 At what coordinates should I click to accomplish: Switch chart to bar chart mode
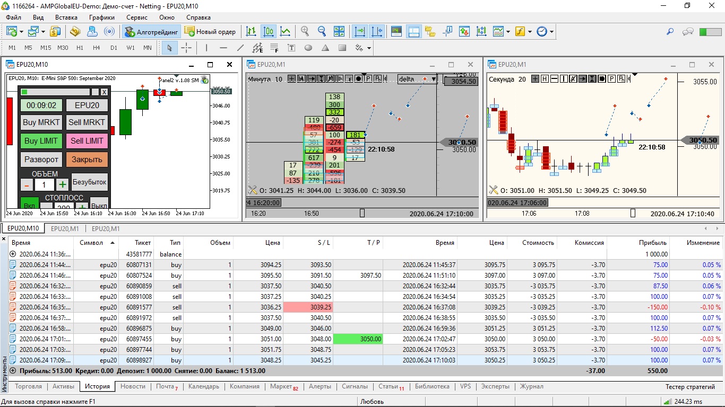coord(251,31)
